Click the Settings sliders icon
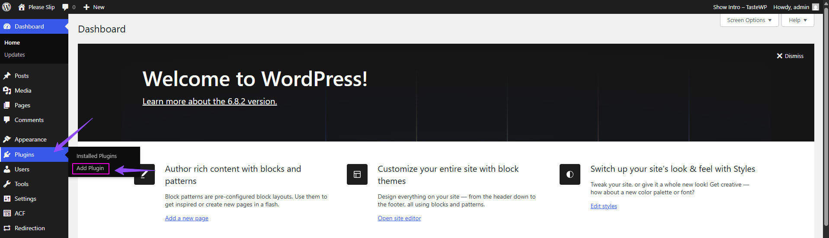Image resolution: width=829 pixels, height=238 pixels. pyautogui.click(x=7, y=199)
